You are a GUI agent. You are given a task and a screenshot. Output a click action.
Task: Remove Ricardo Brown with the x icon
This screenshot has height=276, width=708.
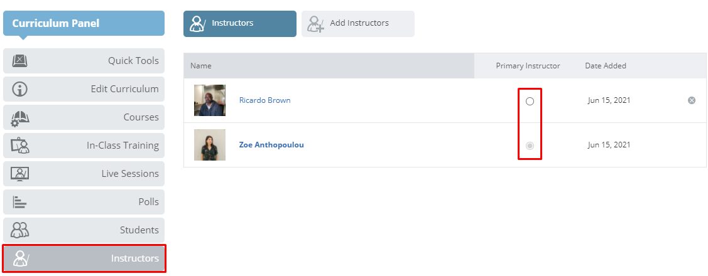tap(691, 100)
